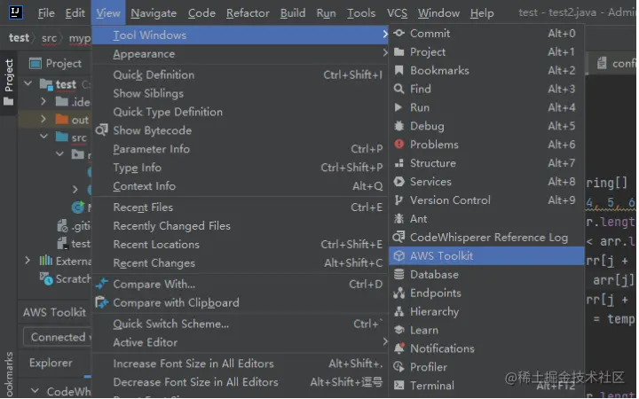Open the Code menu
Viewport: 639px width, 399px height.
[201, 13]
